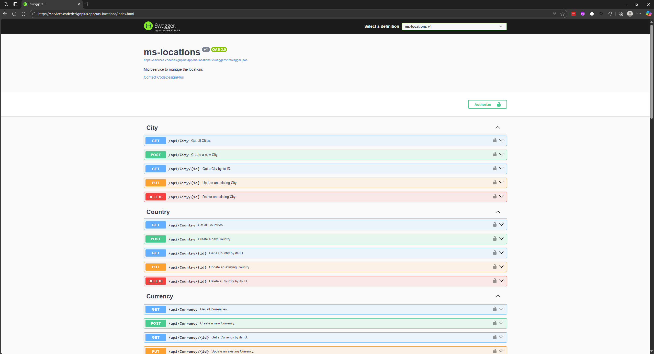Expand DELETE /api/City/{id} with its chevron
Image resolution: width=654 pixels, height=354 pixels.
[501, 196]
